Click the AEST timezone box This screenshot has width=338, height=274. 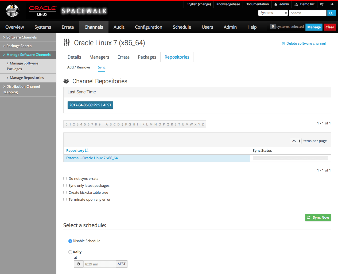pos(122,264)
